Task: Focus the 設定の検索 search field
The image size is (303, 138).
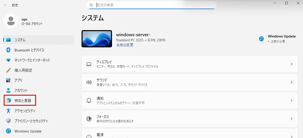Action: (x=151, y=5)
